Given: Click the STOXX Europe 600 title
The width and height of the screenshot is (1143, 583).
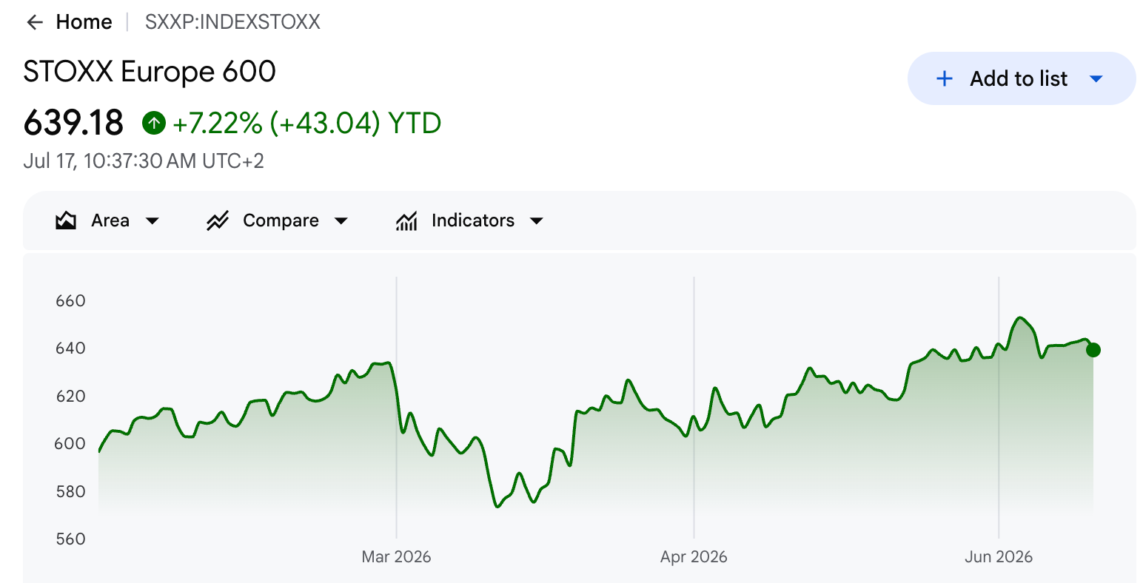Looking at the screenshot, I should click(x=150, y=72).
